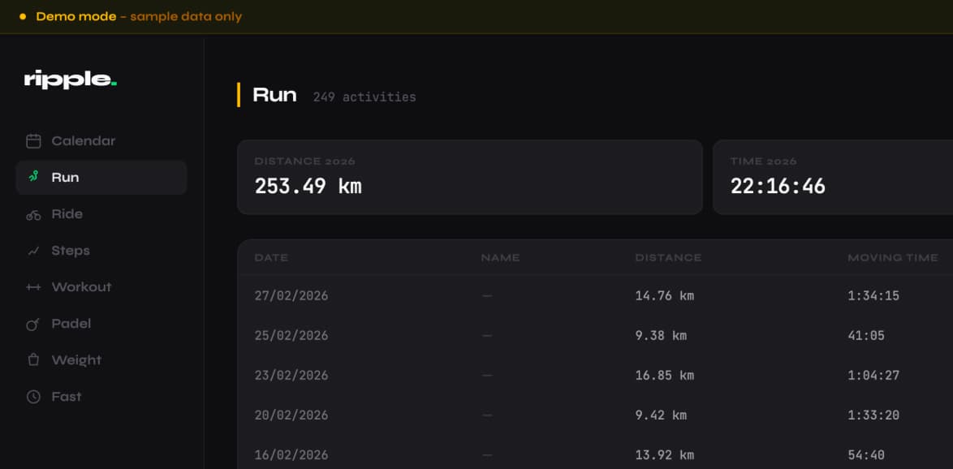
Task: Click the Steps chart icon
Action: pyautogui.click(x=33, y=251)
